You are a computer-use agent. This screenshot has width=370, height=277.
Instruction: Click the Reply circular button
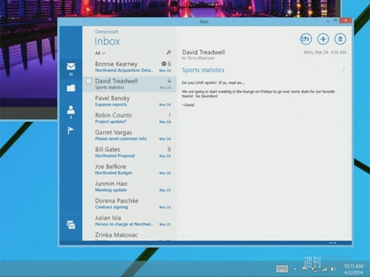306,39
